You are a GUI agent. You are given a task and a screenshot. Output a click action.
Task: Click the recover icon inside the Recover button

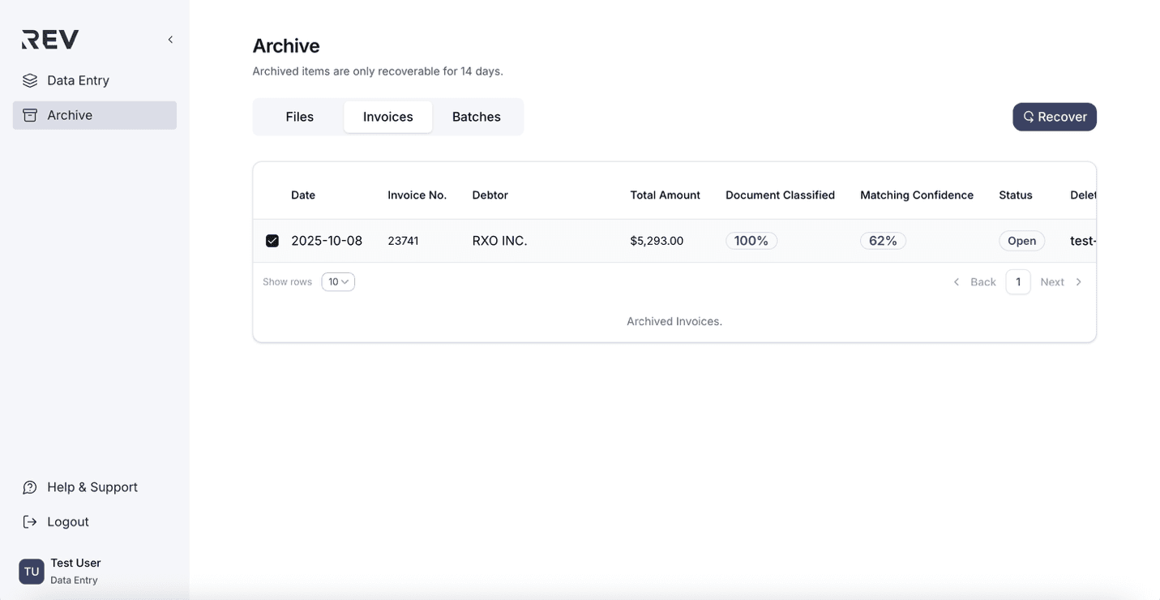pos(1028,116)
